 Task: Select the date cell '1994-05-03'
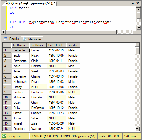pos(56,103)
